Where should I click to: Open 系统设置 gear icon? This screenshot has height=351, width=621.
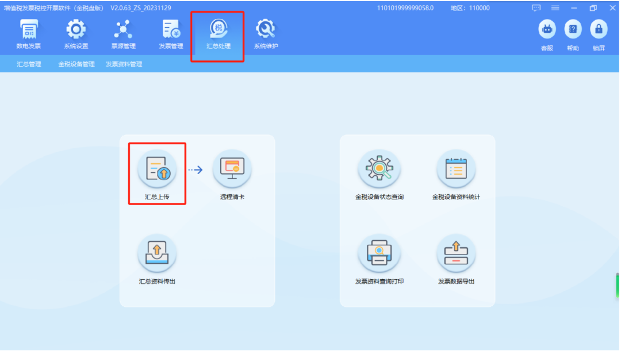(76, 34)
